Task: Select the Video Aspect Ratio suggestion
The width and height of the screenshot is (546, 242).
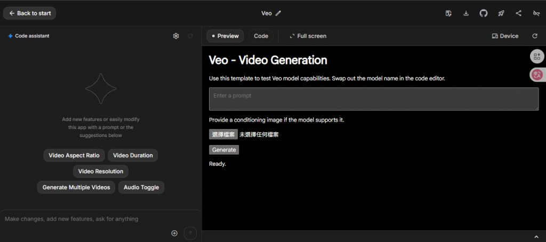Action: [x=74, y=155]
